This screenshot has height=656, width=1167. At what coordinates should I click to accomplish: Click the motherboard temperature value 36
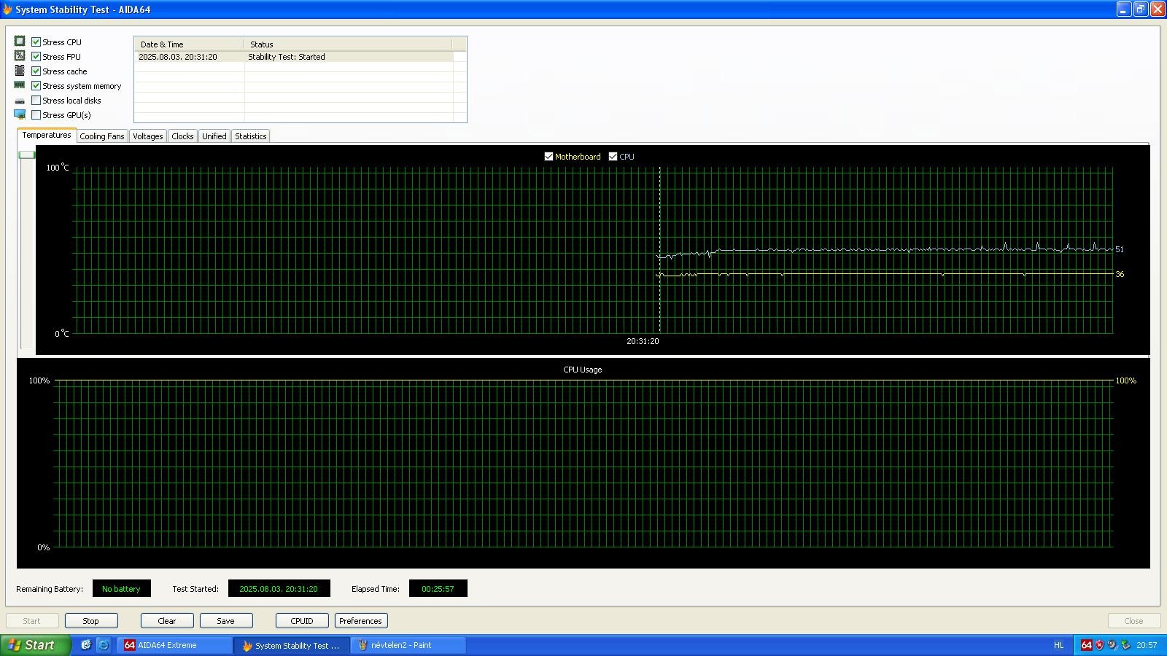(x=1120, y=274)
